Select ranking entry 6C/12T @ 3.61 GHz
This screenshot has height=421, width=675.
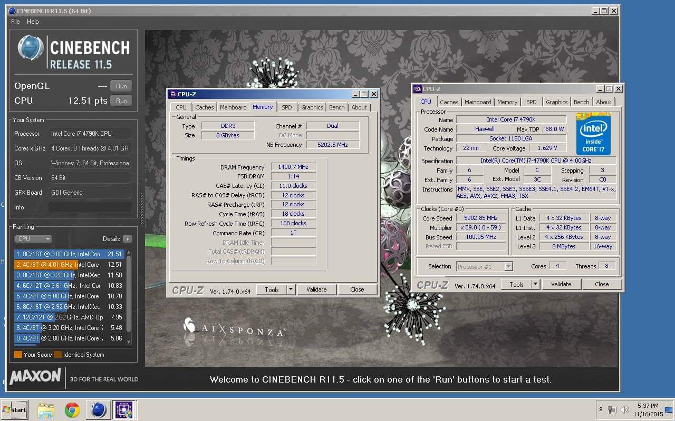tap(69, 286)
